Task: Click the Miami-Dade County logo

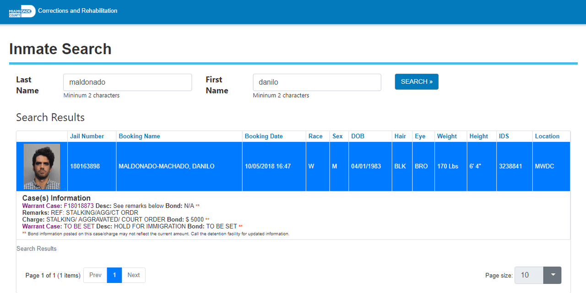Action: 22,11
